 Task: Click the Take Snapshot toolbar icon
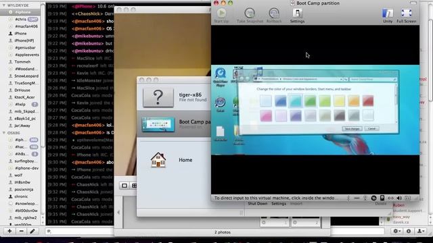250,13
